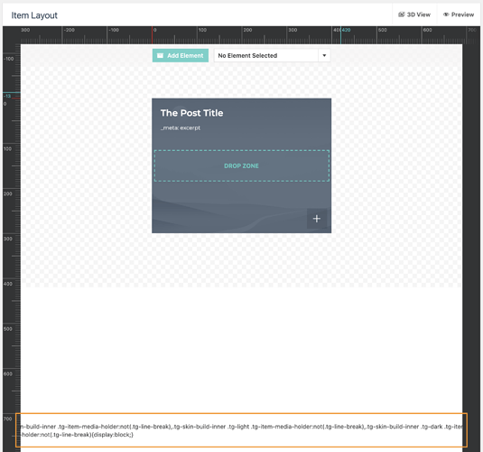Click the -13 marker on the vertical ruler
Image resolution: width=483 pixels, height=452 pixels.
point(7,96)
